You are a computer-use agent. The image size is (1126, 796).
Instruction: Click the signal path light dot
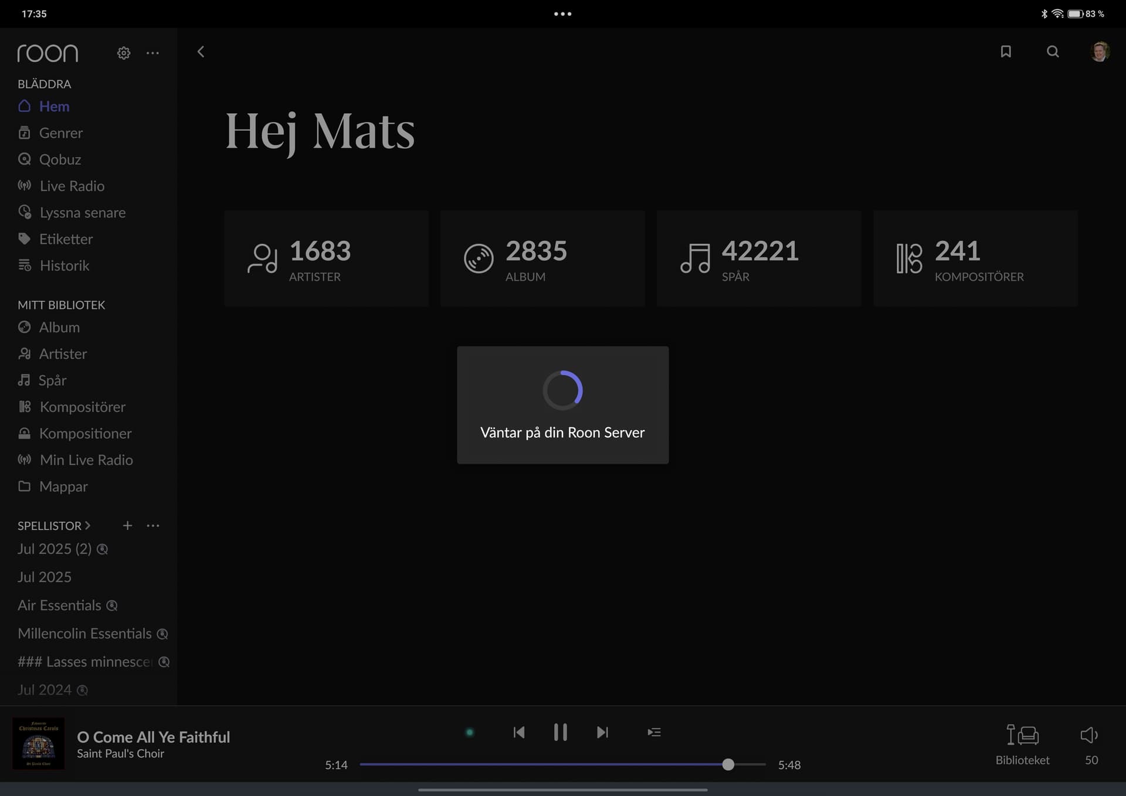coord(469,732)
